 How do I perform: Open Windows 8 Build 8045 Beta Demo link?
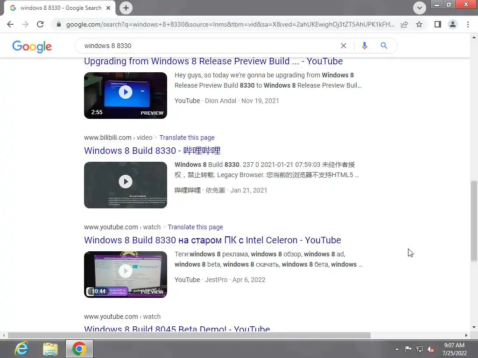pyautogui.click(x=177, y=329)
